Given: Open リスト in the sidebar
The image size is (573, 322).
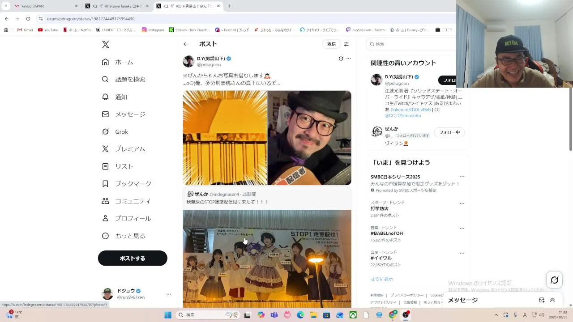Looking at the screenshot, I should click(x=118, y=166).
